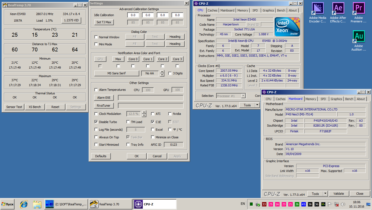This screenshot has height=210, width=372.
Task: Run the XS Bench benchmark button
Action: [x=35, y=107]
